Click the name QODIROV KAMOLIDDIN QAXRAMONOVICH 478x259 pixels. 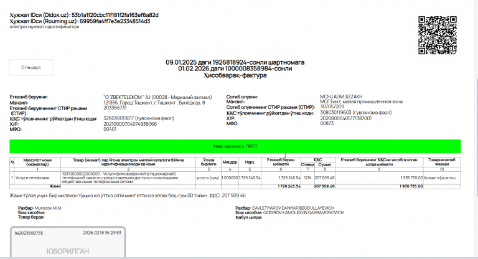click(303, 213)
